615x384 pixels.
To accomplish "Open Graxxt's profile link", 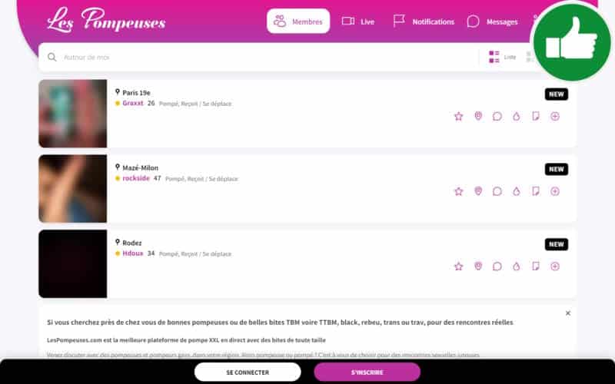I will pyautogui.click(x=133, y=103).
